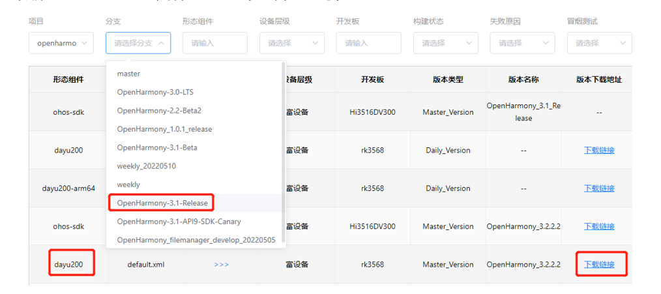Image resolution: width=661 pixels, height=294 pixels.
Task: Click the dayu200 cell in default.xml row
Action: tap(68, 265)
